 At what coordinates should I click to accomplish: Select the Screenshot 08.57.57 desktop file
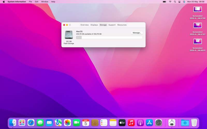click(x=197, y=29)
